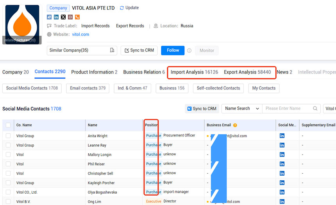Open the Business Relation 6 tab
336x205 pixels.
tap(144, 72)
